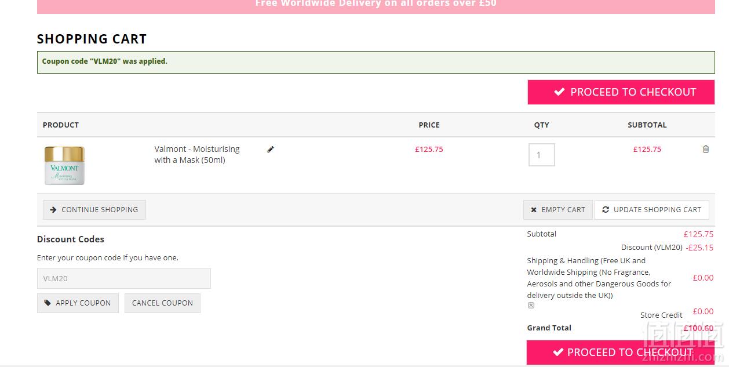Screen dimensions: 729x367
Task: Click the small remove icon under Shipping & Handling
Action: pos(531,305)
